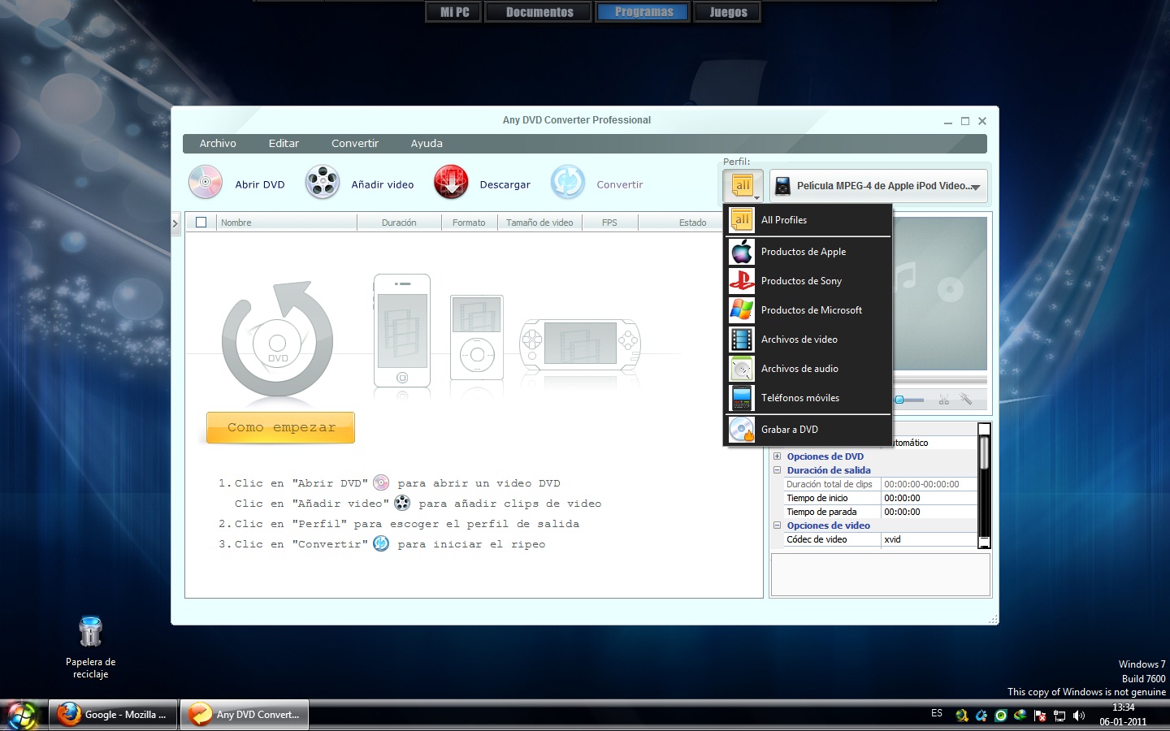Screen dimensions: 1170x731
Task: Click the Apple logo icon
Action: coord(742,252)
